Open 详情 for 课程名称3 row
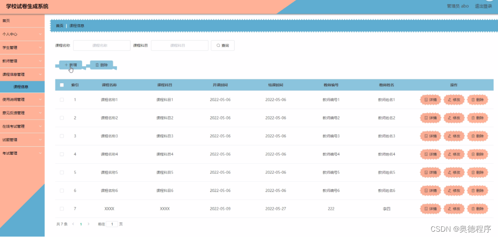Viewport: 498px width, 237px height. (x=430, y=136)
